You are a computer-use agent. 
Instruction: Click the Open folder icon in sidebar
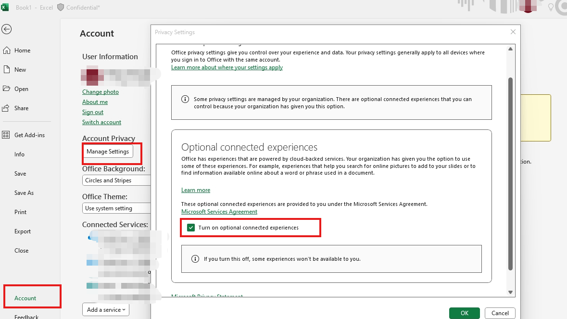(x=7, y=89)
